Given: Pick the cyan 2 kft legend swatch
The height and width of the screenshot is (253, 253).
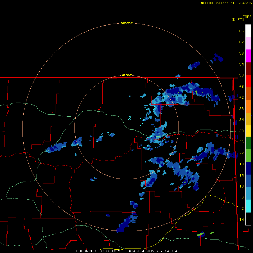Looking at the screenshot, I should click(248, 206).
